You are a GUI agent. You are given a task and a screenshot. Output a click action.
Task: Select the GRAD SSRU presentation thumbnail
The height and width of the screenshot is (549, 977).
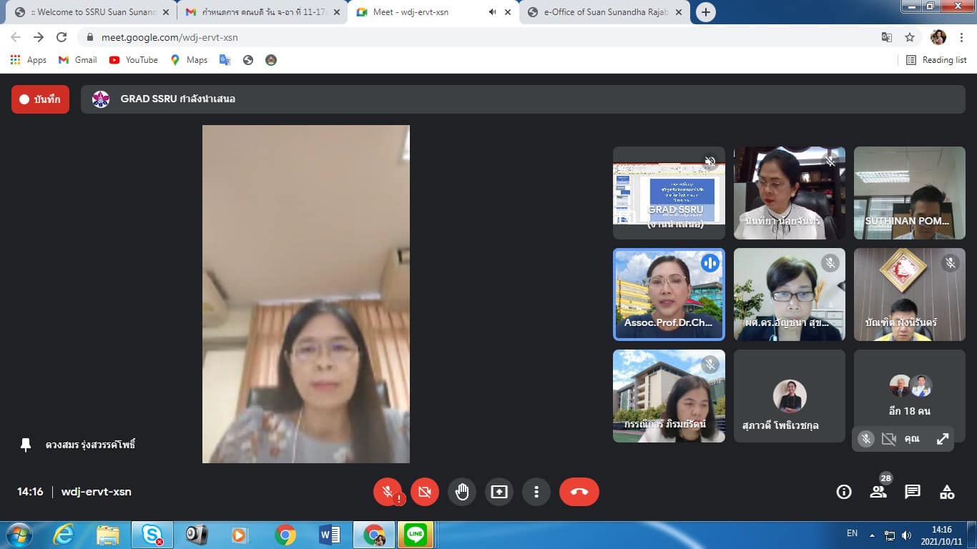pos(669,193)
